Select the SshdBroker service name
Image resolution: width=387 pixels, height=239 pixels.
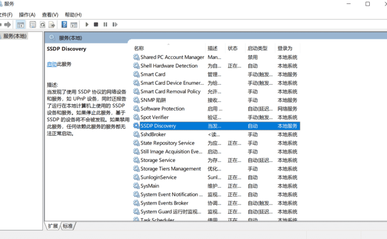click(x=153, y=134)
